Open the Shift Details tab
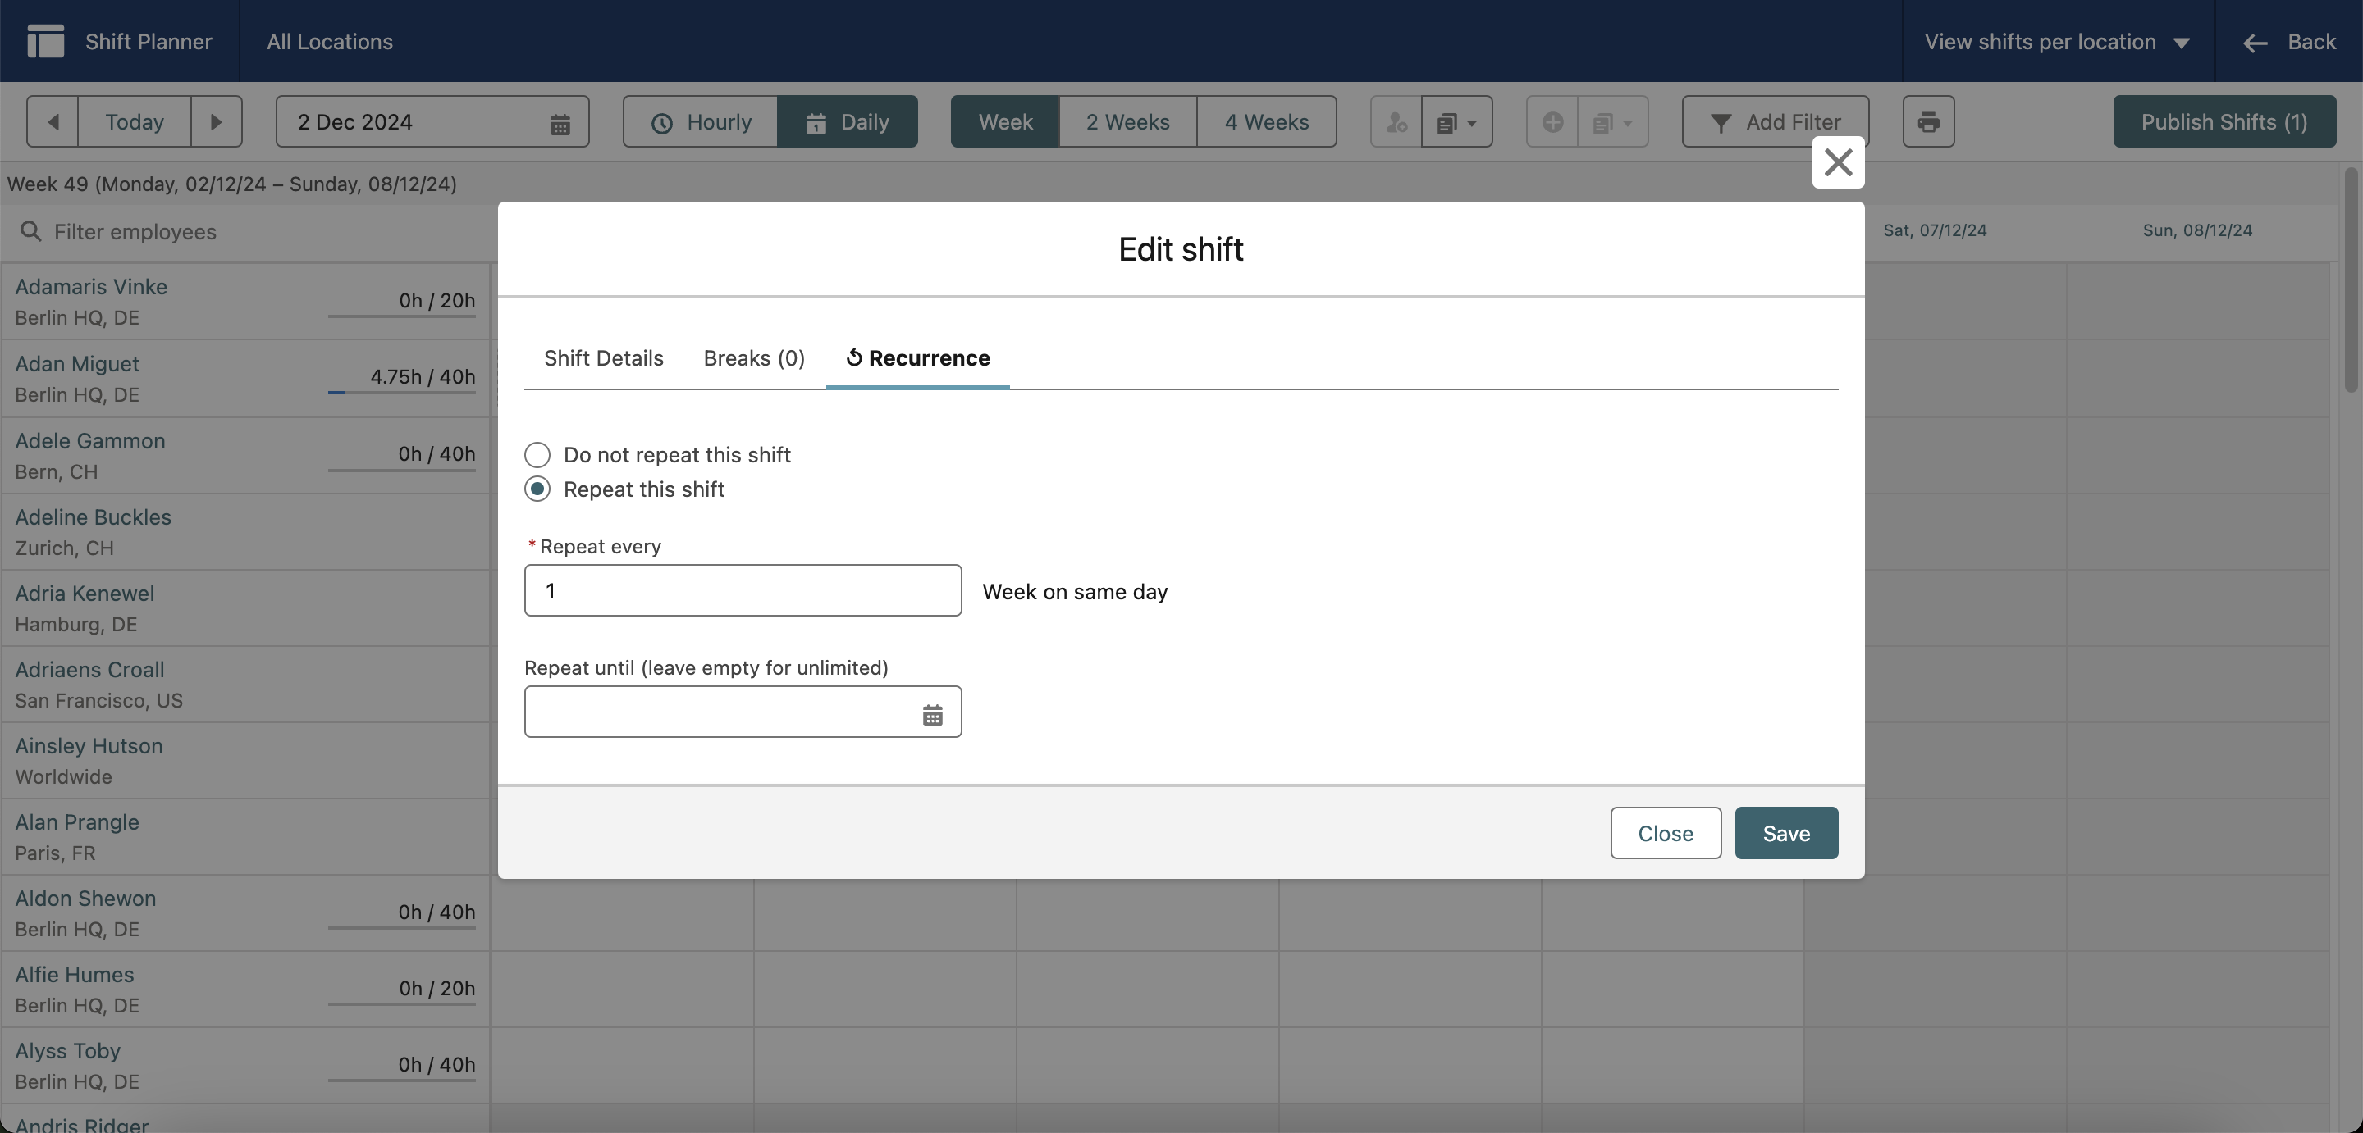The width and height of the screenshot is (2363, 1133). [603, 358]
